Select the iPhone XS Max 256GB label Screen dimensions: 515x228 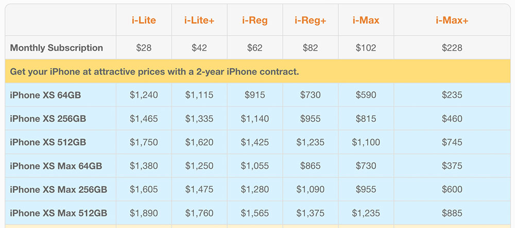point(59,190)
